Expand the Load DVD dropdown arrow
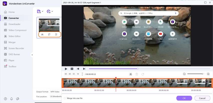 click(52, 11)
